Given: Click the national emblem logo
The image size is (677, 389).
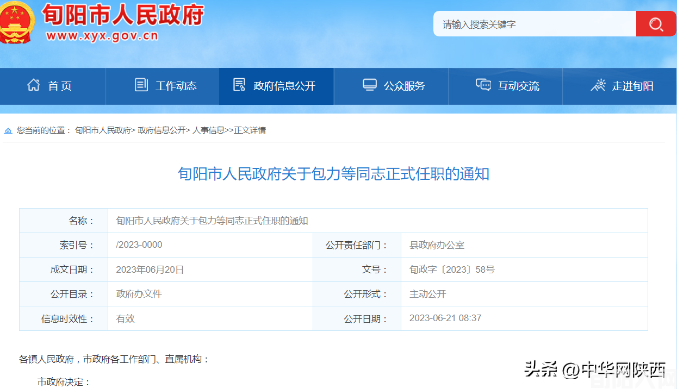Looking at the screenshot, I should (x=17, y=23).
